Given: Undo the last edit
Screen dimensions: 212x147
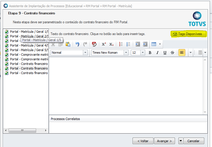Looking at the screenshot, I should (77, 44).
